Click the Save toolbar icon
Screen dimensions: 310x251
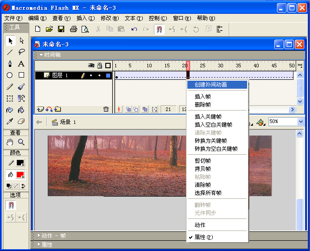click(61, 29)
